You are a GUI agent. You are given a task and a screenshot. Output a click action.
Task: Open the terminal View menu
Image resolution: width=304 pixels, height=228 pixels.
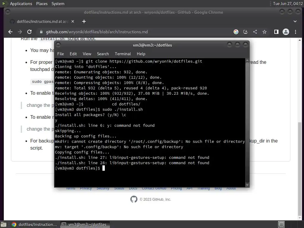[87, 54]
